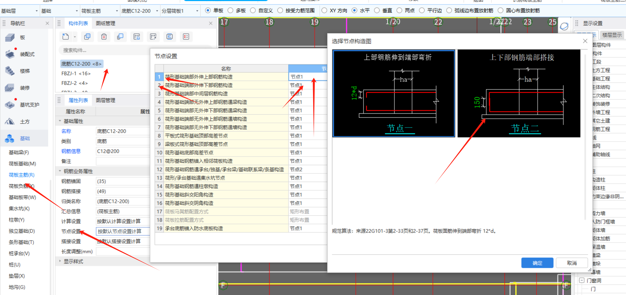Viewport: 626px width, 295px height.
Task: Select the 垂直 radio button
Action: point(377,10)
